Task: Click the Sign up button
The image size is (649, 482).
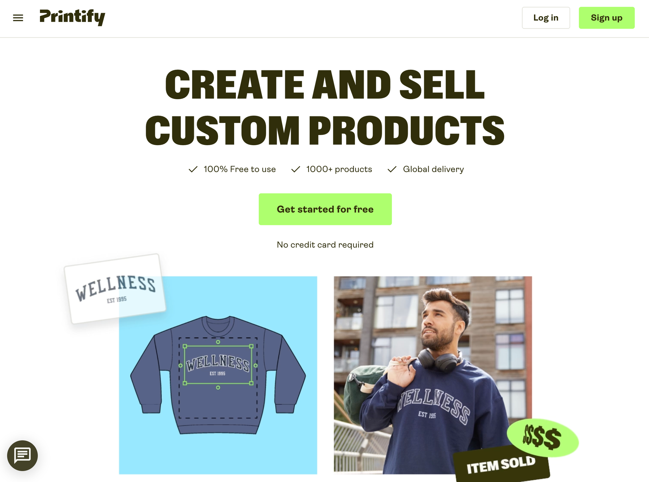Action: 607,18
